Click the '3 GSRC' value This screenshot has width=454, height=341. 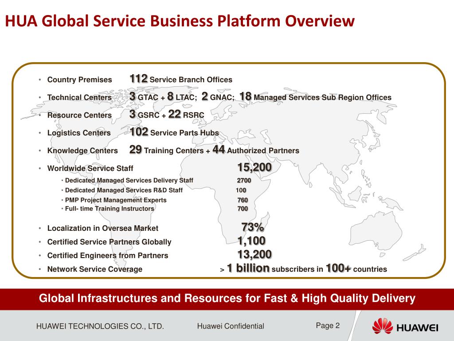click(145, 114)
